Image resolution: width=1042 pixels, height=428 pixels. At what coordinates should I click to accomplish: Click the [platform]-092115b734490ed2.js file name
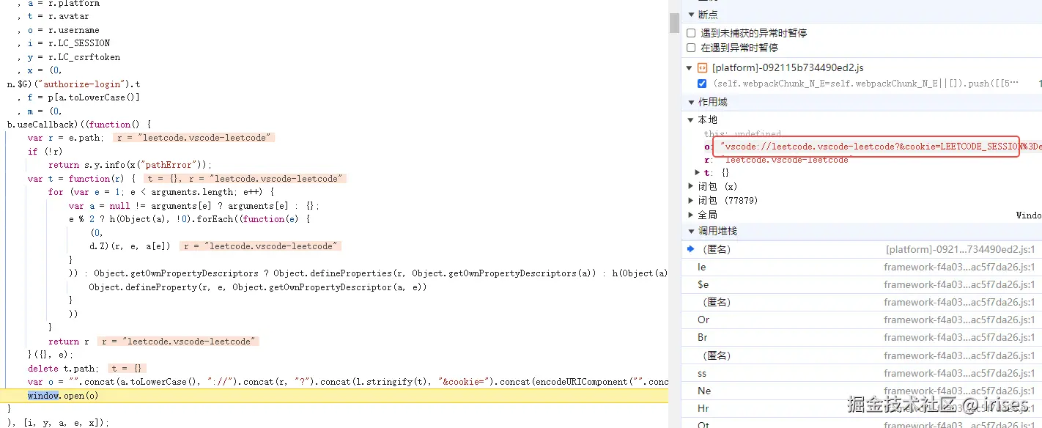point(788,67)
